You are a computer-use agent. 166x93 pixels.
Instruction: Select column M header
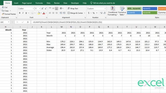(x=61, y=27)
